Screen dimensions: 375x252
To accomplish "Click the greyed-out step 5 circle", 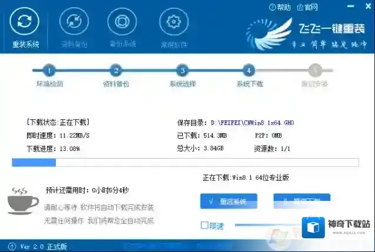I will [316, 70].
